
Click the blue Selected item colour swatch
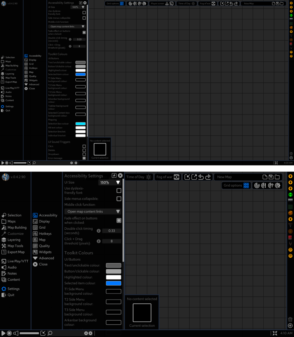114,283
